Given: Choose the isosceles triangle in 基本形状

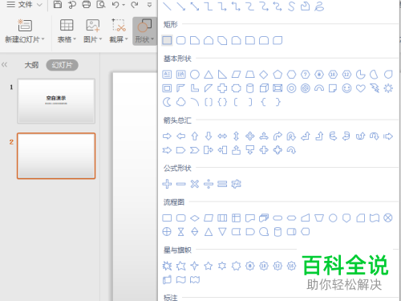Looking at the screenshot, I should [x=209, y=75].
